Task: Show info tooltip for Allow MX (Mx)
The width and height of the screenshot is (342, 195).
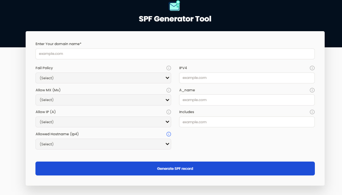Action: 169,90
